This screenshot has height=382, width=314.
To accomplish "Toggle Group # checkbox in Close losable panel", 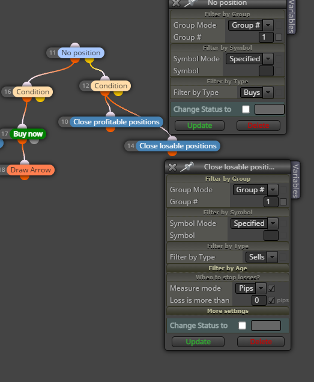I will click(x=283, y=202).
